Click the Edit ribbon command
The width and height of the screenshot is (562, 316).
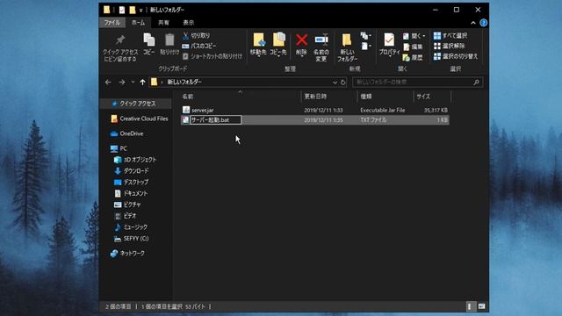(413, 47)
